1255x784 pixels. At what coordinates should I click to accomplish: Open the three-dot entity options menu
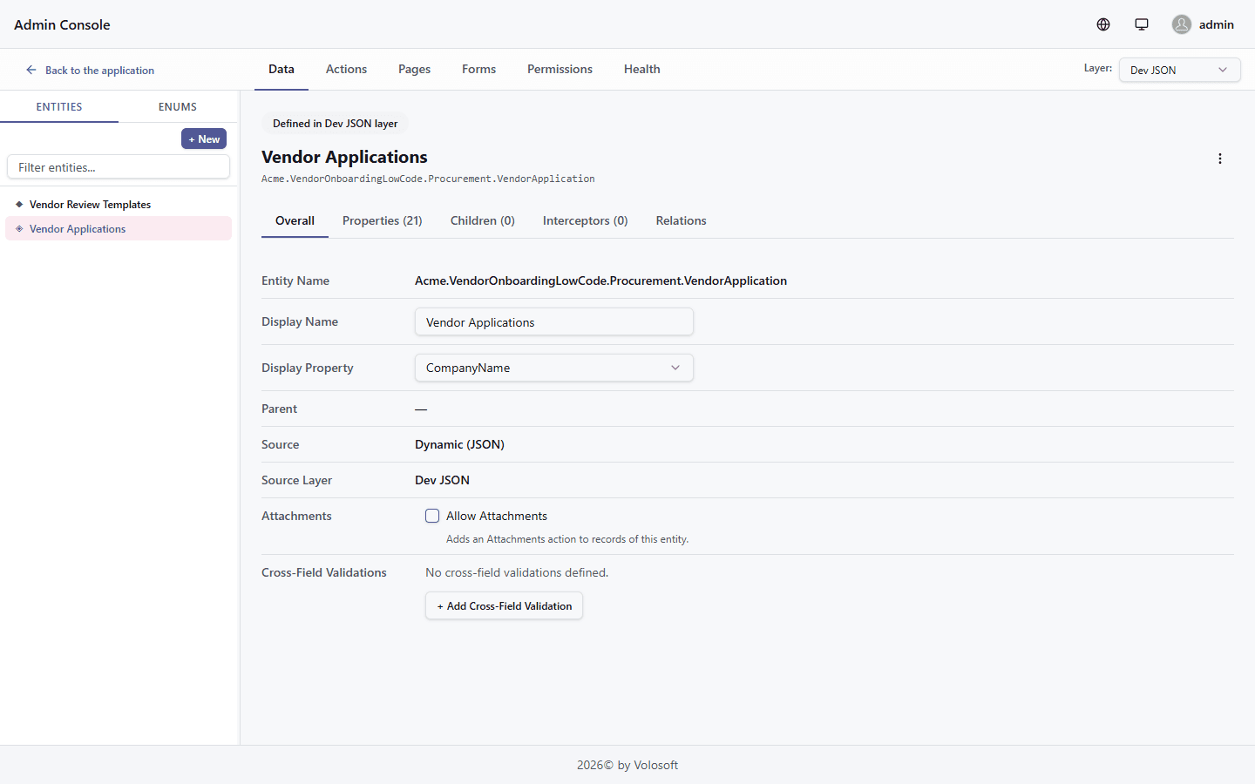click(1220, 159)
